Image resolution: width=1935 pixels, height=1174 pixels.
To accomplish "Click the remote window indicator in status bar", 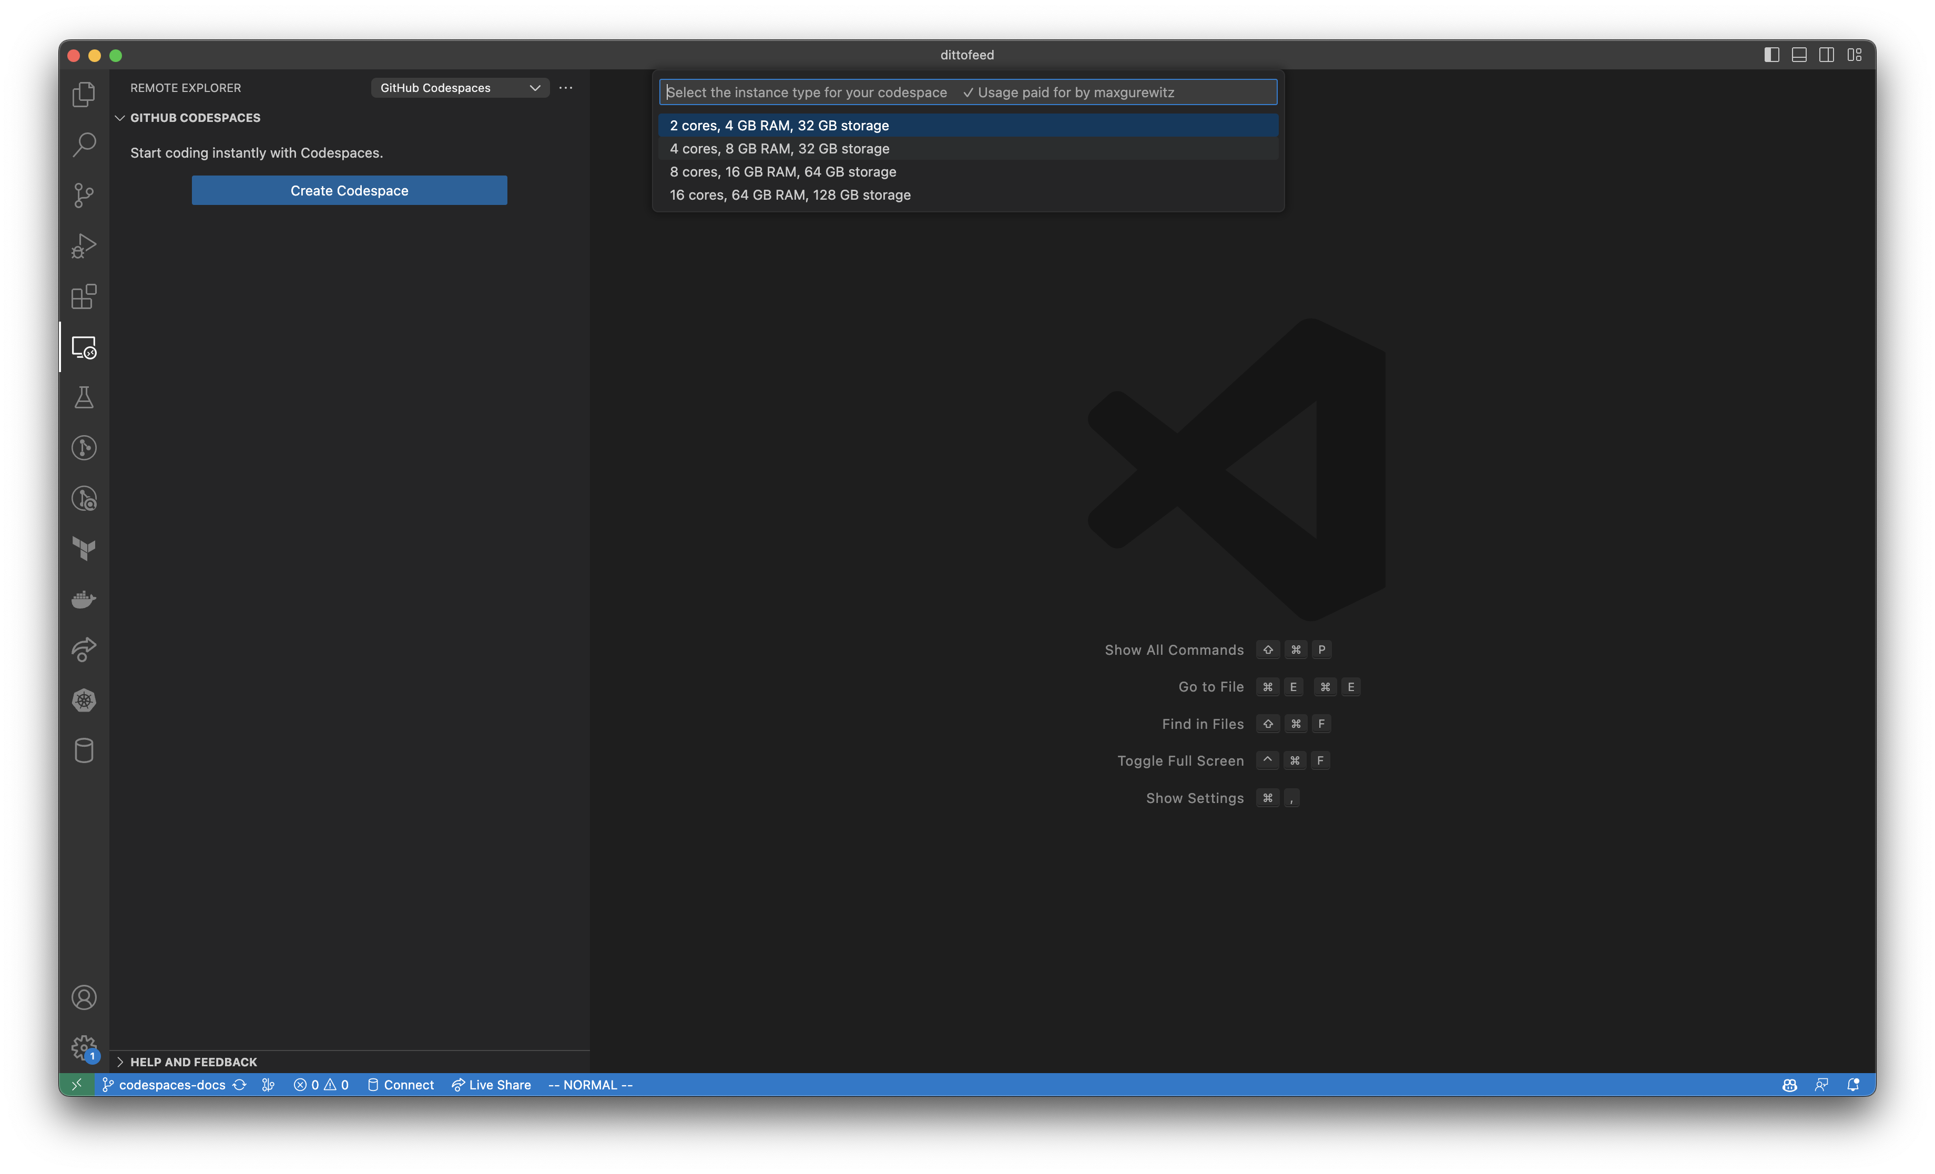I will (x=76, y=1085).
